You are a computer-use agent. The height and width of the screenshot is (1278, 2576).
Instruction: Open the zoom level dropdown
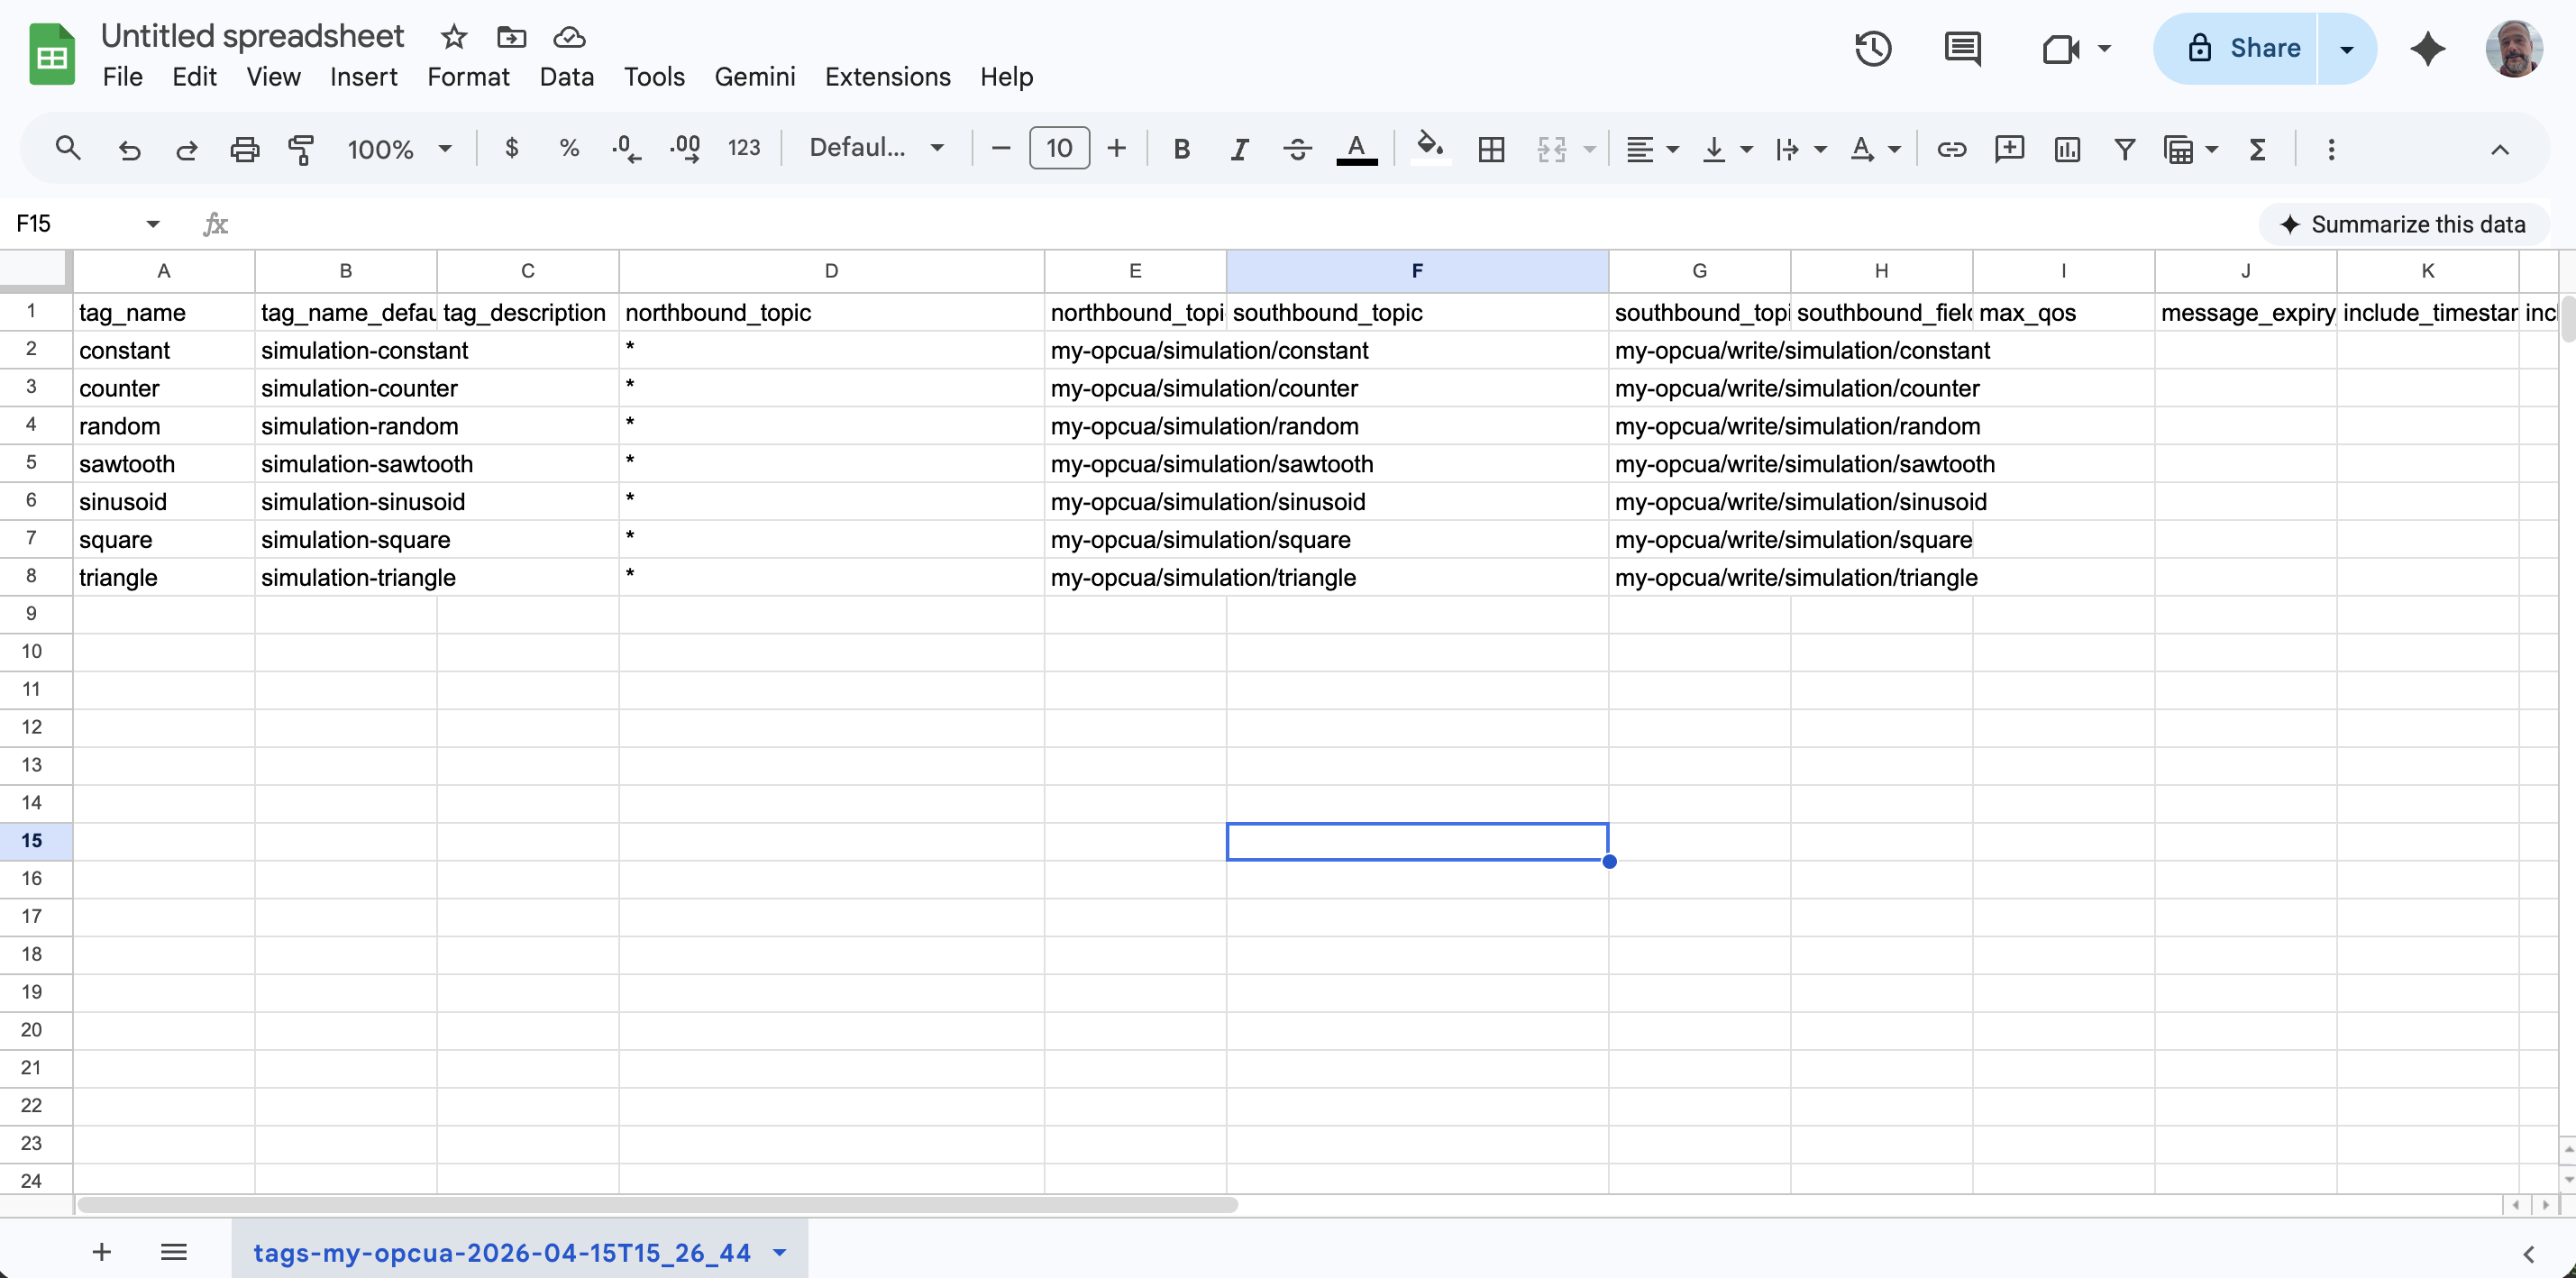click(398, 149)
